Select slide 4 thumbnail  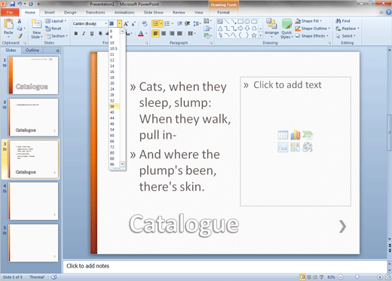pos(33,201)
